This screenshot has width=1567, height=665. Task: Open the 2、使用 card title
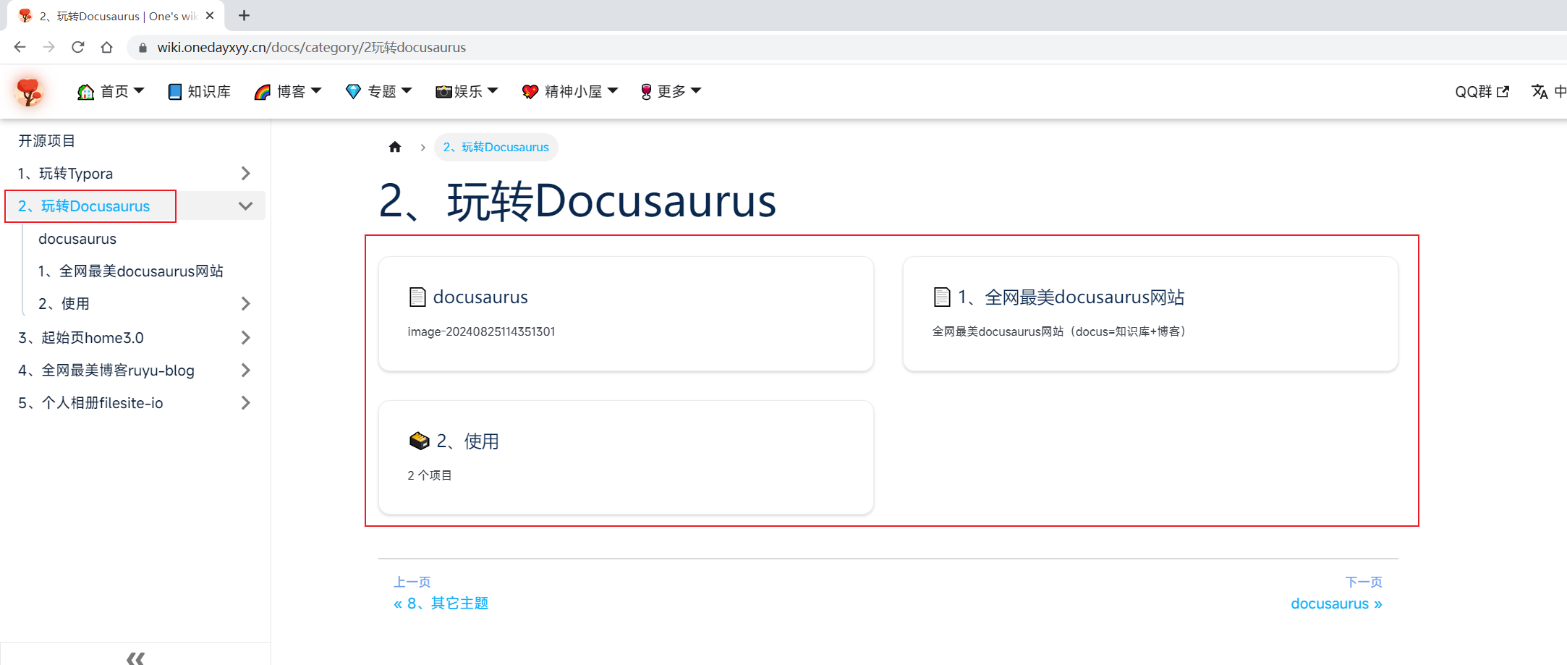pyautogui.click(x=467, y=441)
